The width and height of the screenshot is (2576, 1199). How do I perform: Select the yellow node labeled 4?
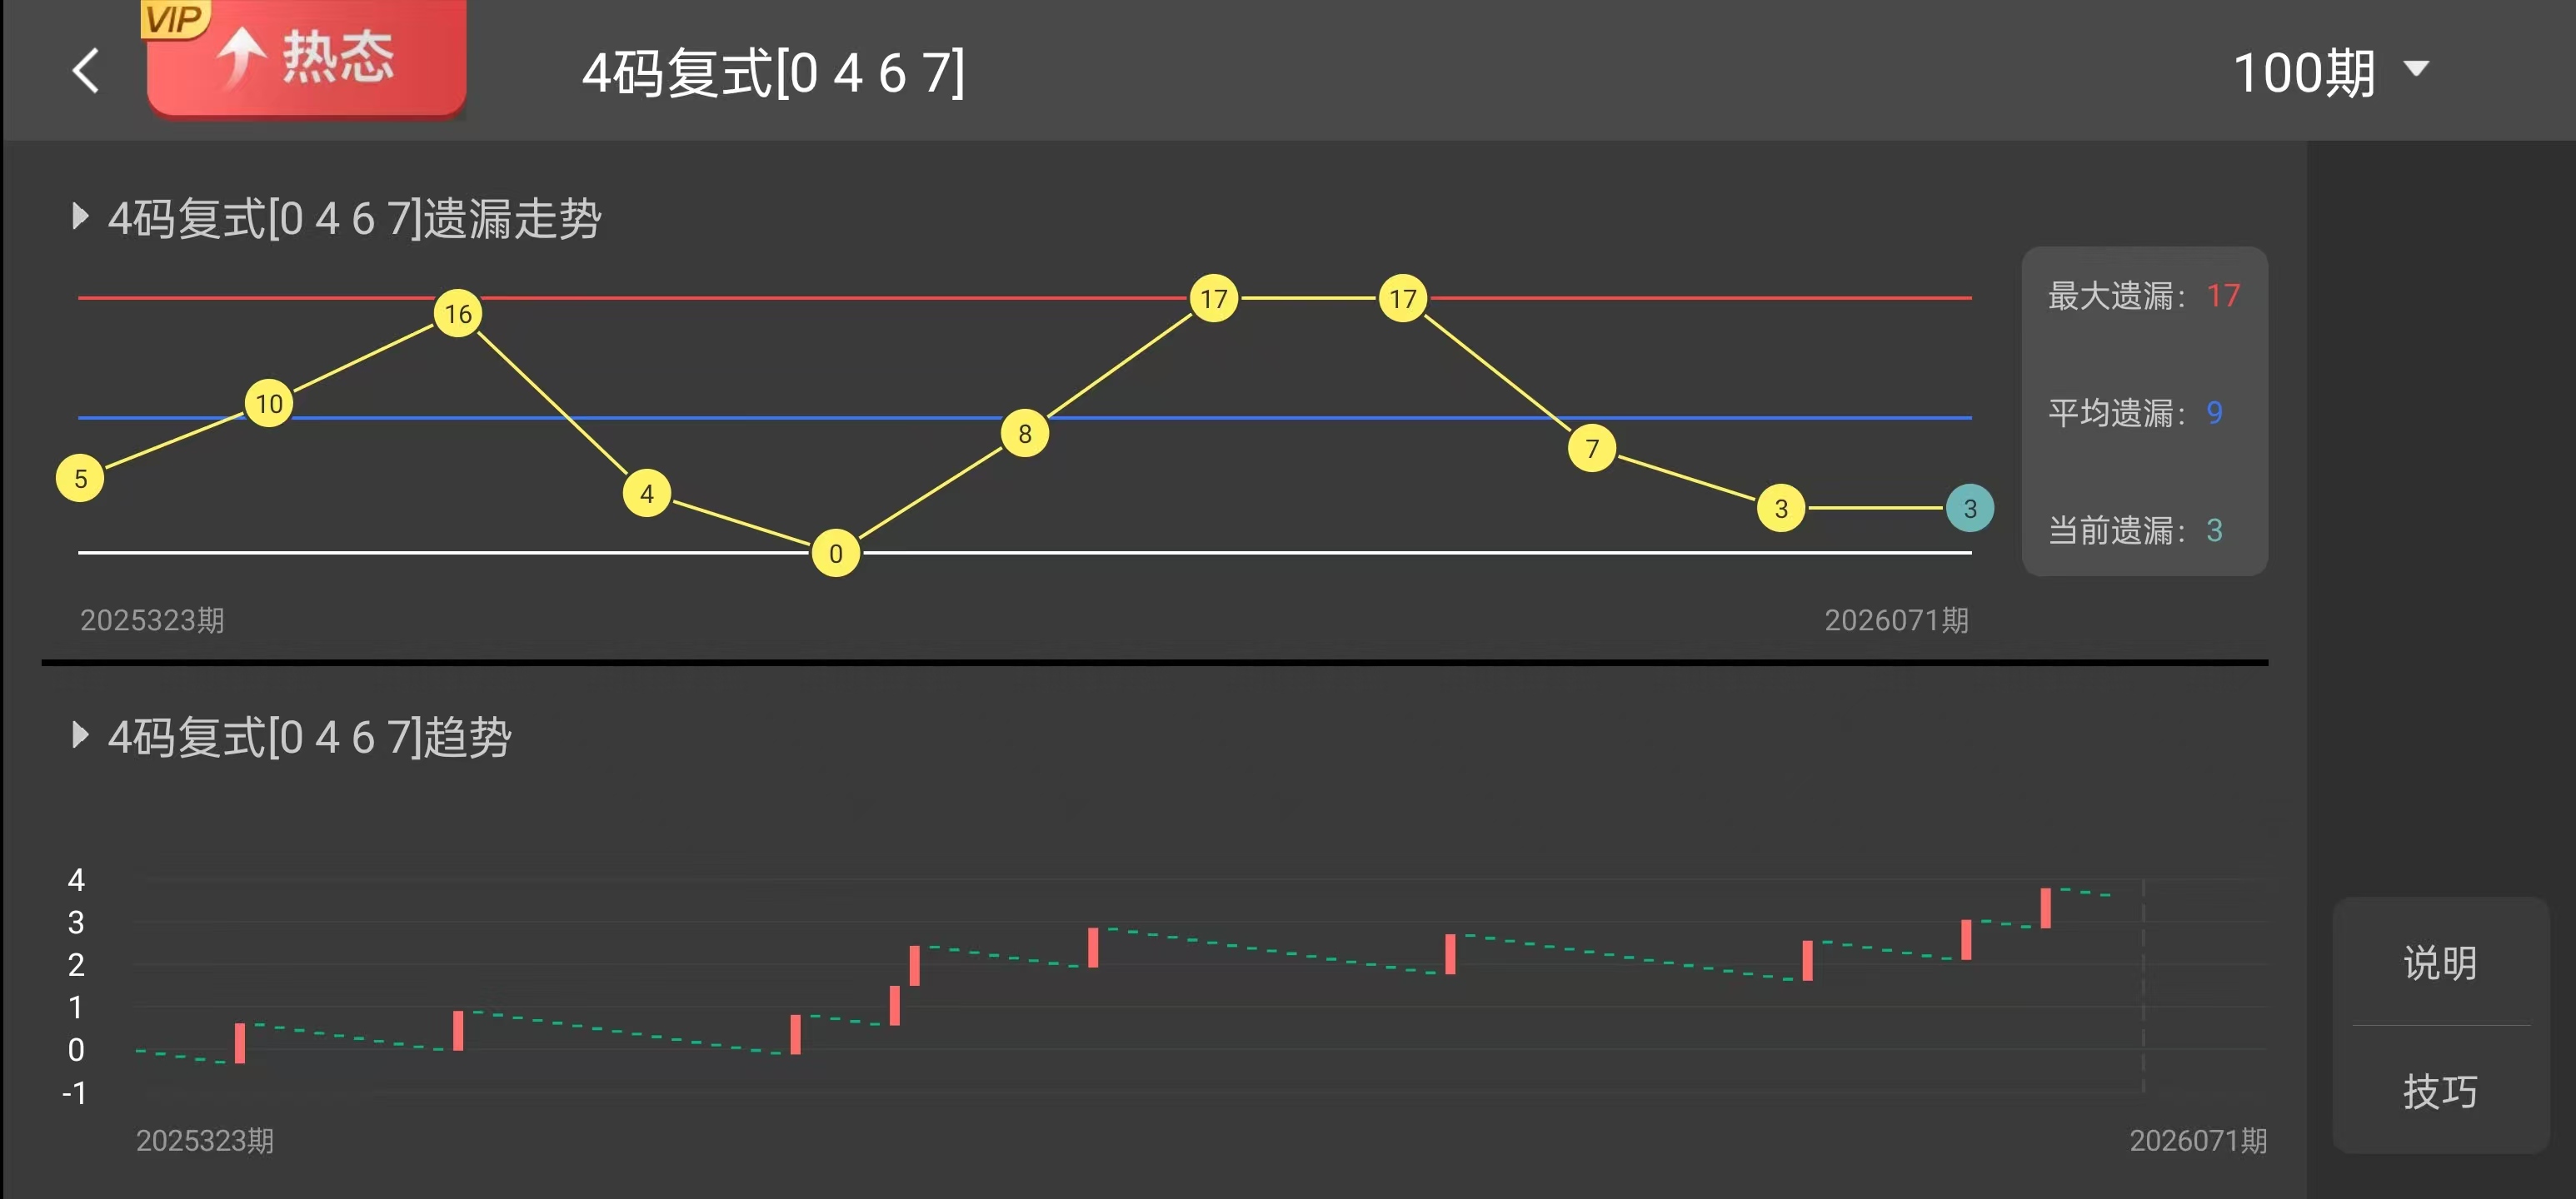click(647, 494)
